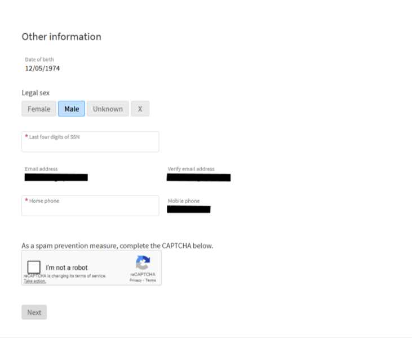Choose Unknown for legal sex
Image resolution: width=412 pixels, height=338 pixels.
108,109
